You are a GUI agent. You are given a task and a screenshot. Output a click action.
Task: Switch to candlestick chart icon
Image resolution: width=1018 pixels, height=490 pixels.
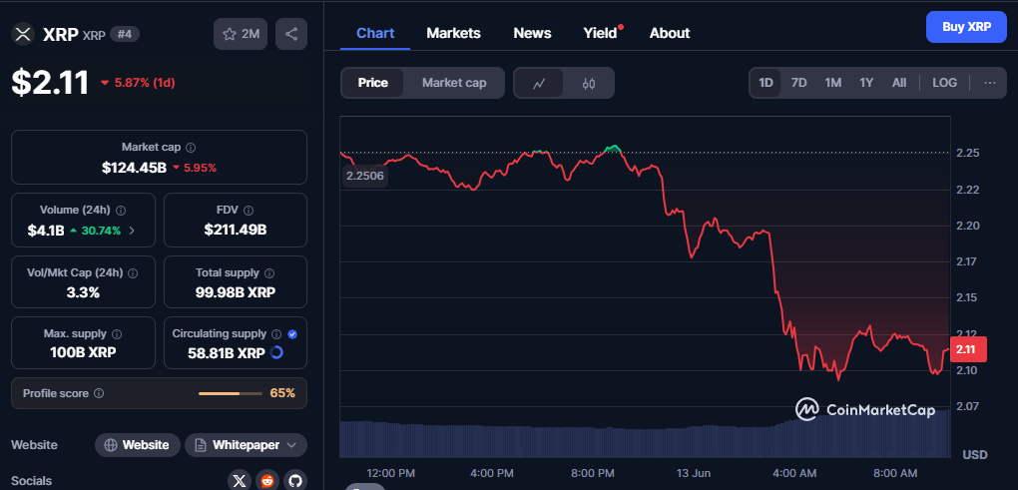click(588, 83)
